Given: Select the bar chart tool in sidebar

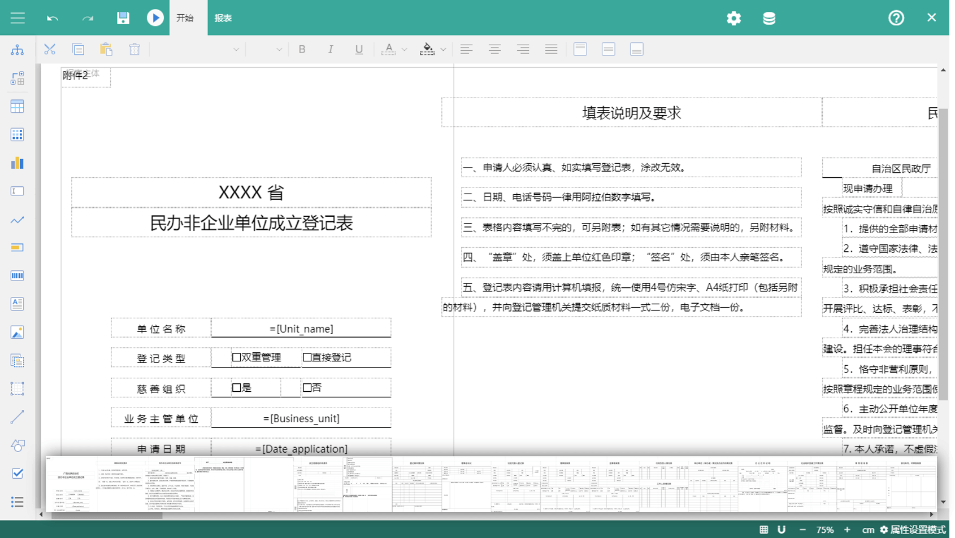Looking at the screenshot, I should point(18,163).
